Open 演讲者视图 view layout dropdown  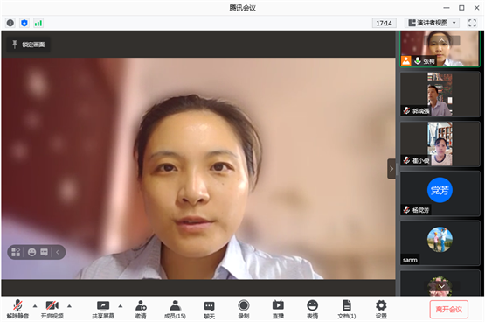(432, 23)
